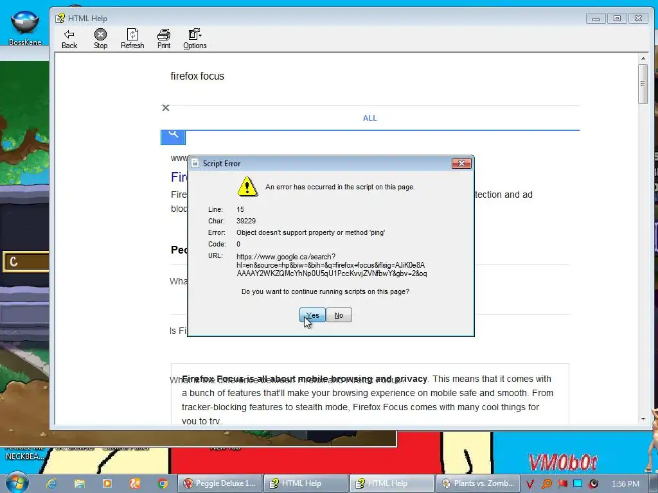Open Windows Media Player from taskbar

[107, 483]
